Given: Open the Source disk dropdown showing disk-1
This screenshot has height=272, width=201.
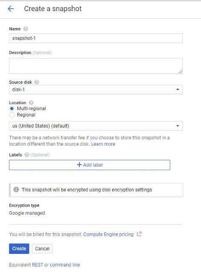Looking at the screenshot, I should tap(96, 90).
